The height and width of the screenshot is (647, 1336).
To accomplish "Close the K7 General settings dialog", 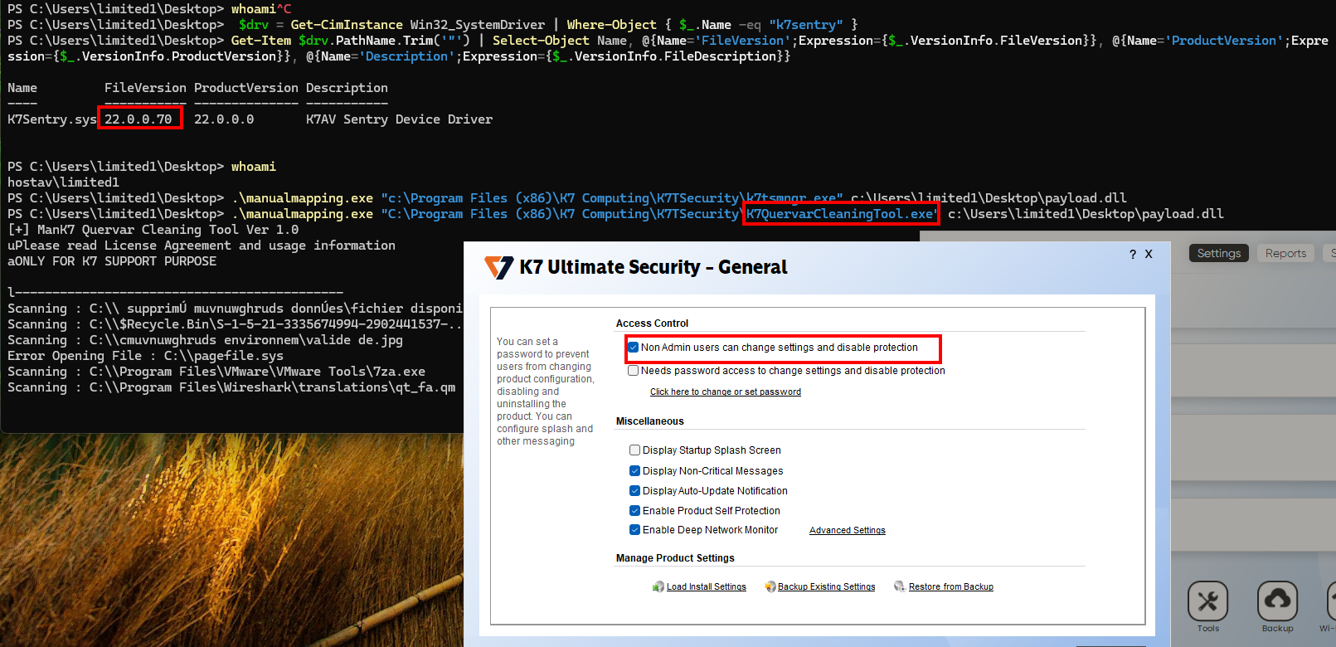I will (1149, 255).
